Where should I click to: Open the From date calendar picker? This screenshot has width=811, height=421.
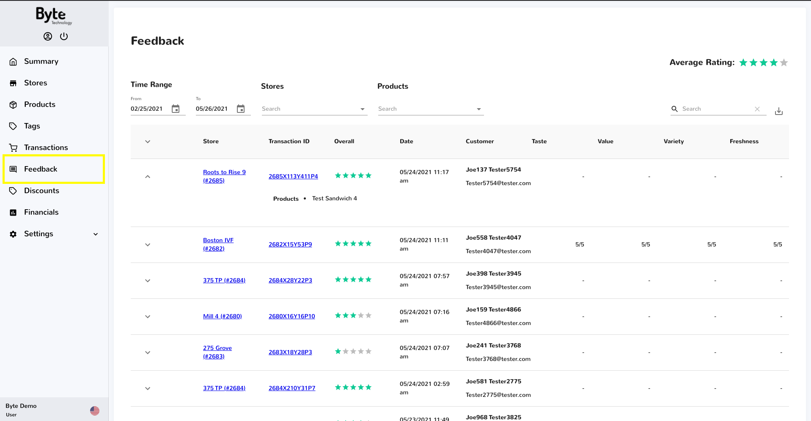(x=176, y=109)
